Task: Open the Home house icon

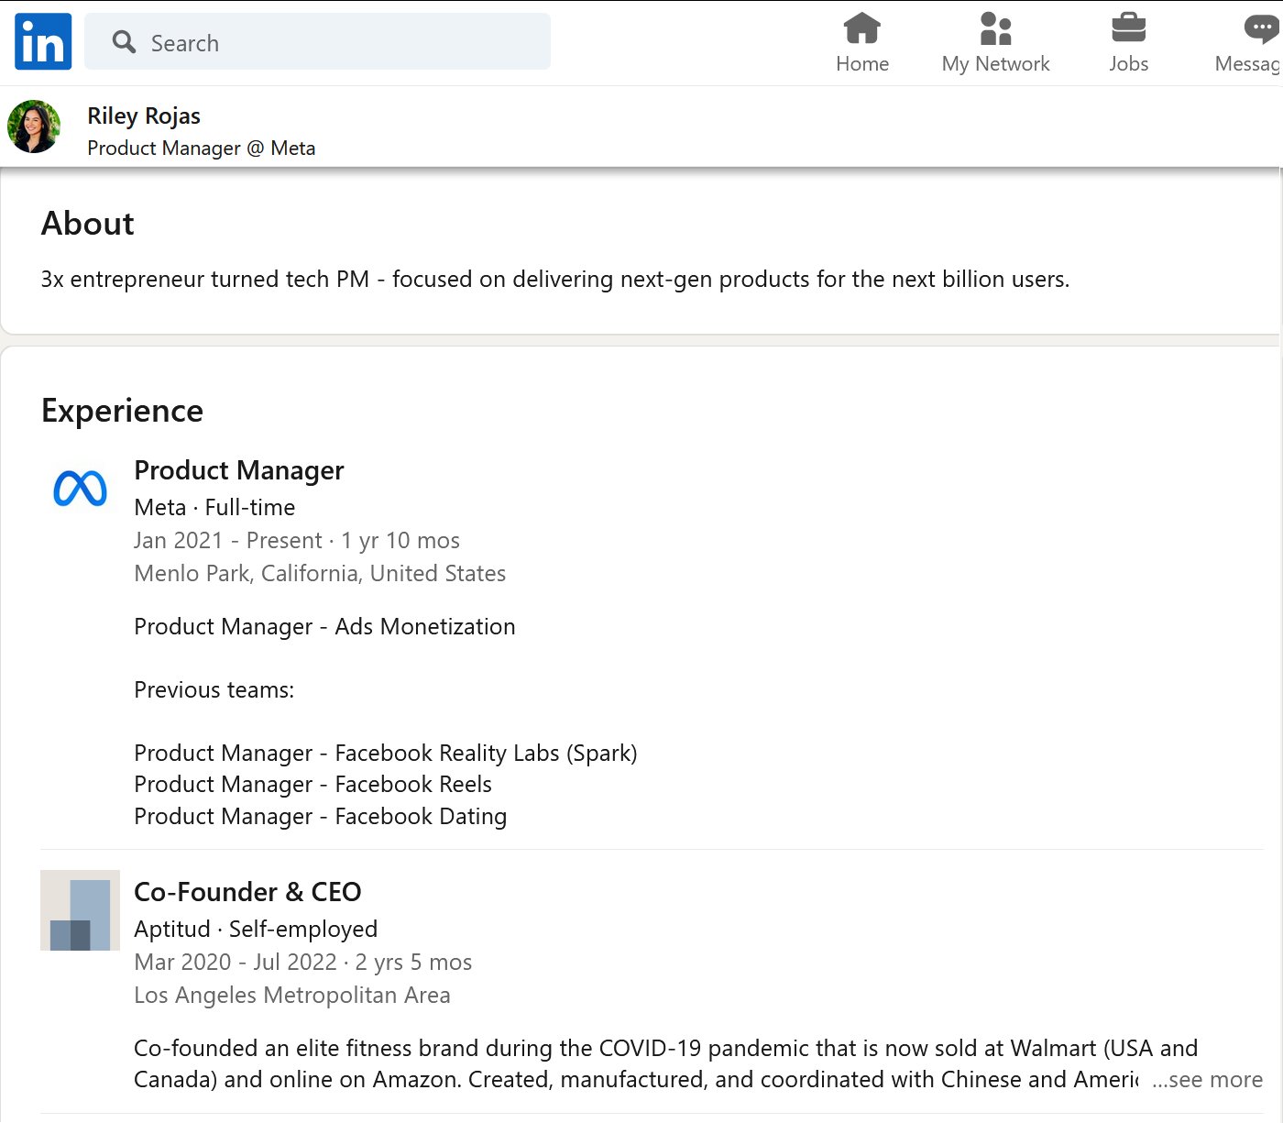Action: pyautogui.click(x=862, y=28)
